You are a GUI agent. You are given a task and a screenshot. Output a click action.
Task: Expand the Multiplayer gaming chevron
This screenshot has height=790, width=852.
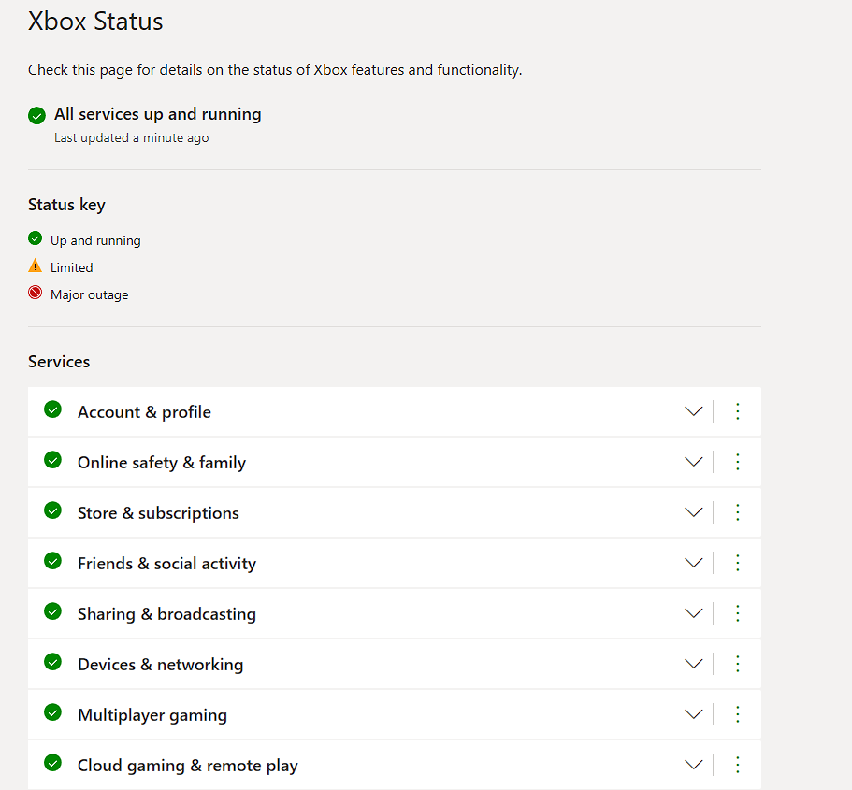click(693, 715)
